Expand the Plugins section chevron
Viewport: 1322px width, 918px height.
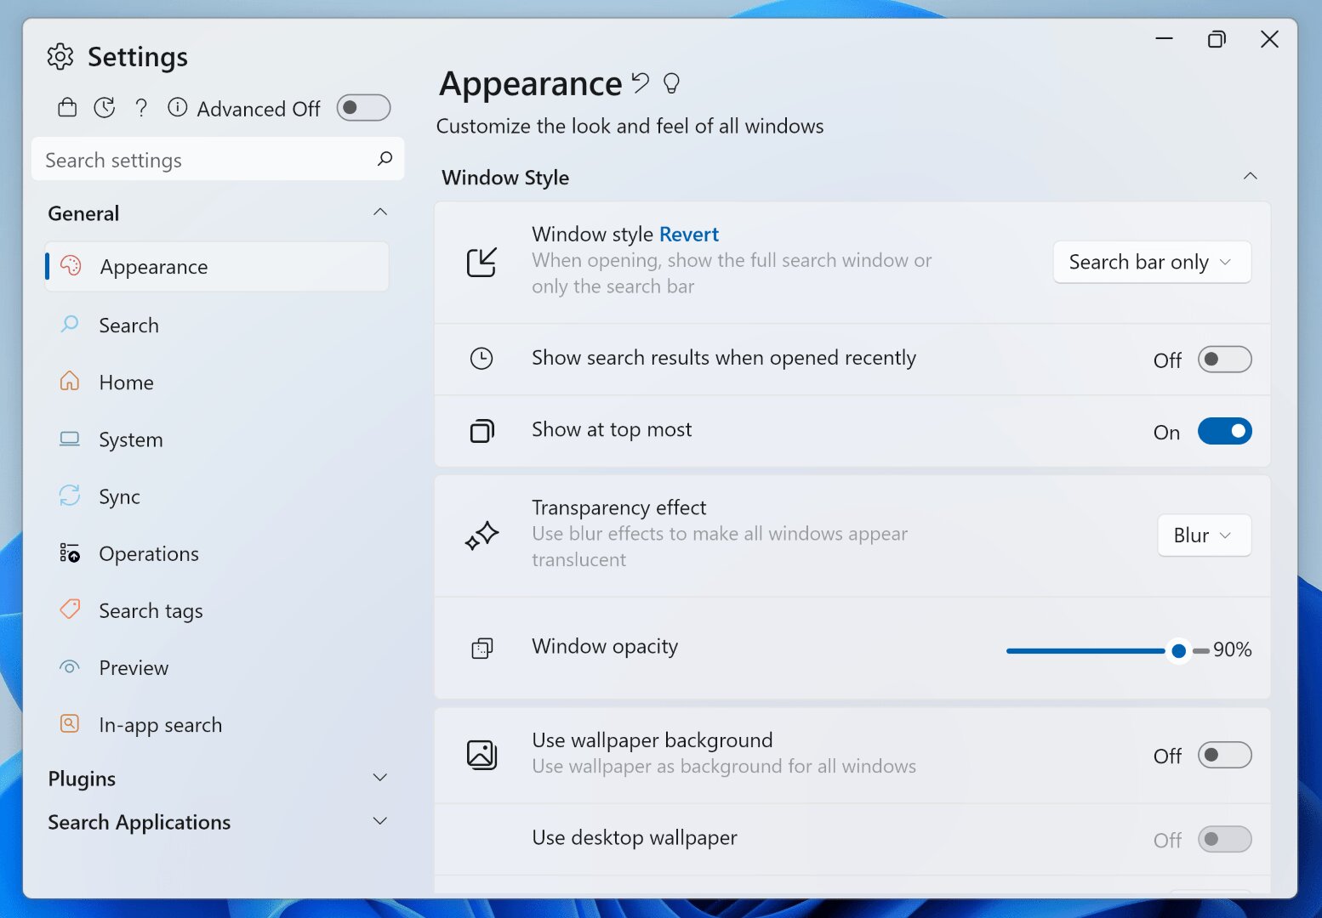pyautogui.click(x=380, y=777)
